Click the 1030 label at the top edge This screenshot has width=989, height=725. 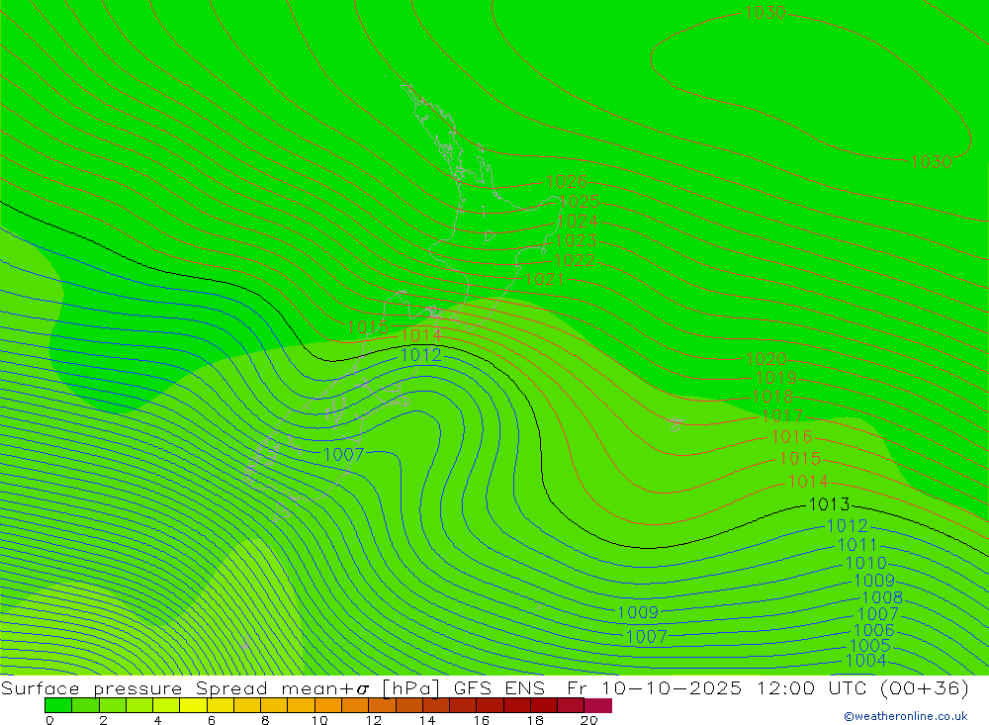(x=765, y=13)
